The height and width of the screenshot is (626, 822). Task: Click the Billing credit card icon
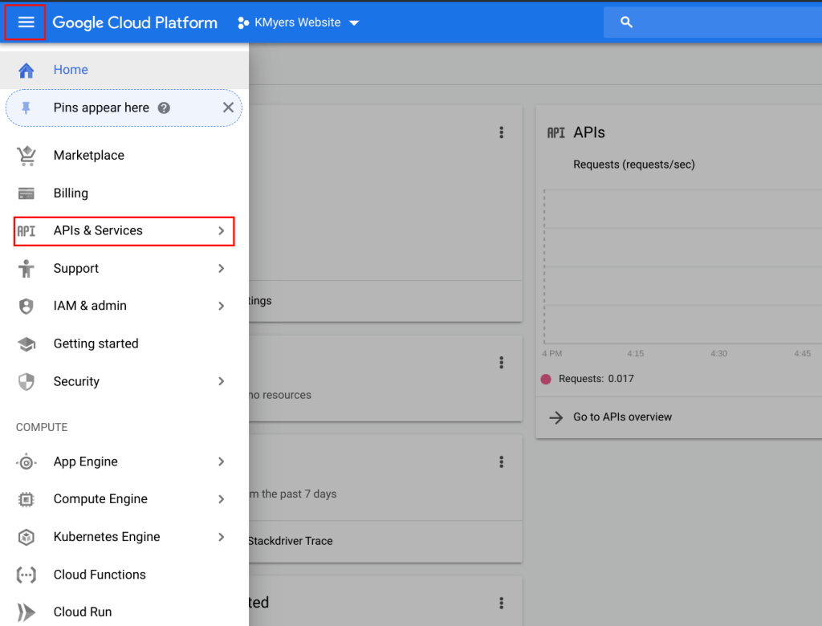[26, 193]
